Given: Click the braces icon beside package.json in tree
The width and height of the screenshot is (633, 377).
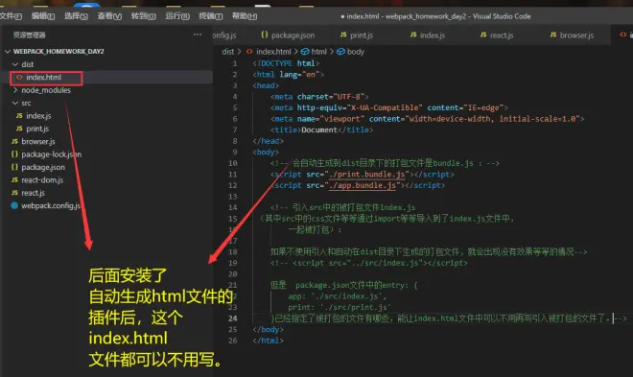Looking at the screenshot, I should coord(14,167).
